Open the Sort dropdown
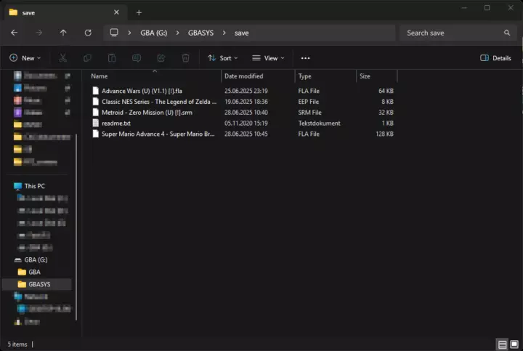 pos(222,58)
